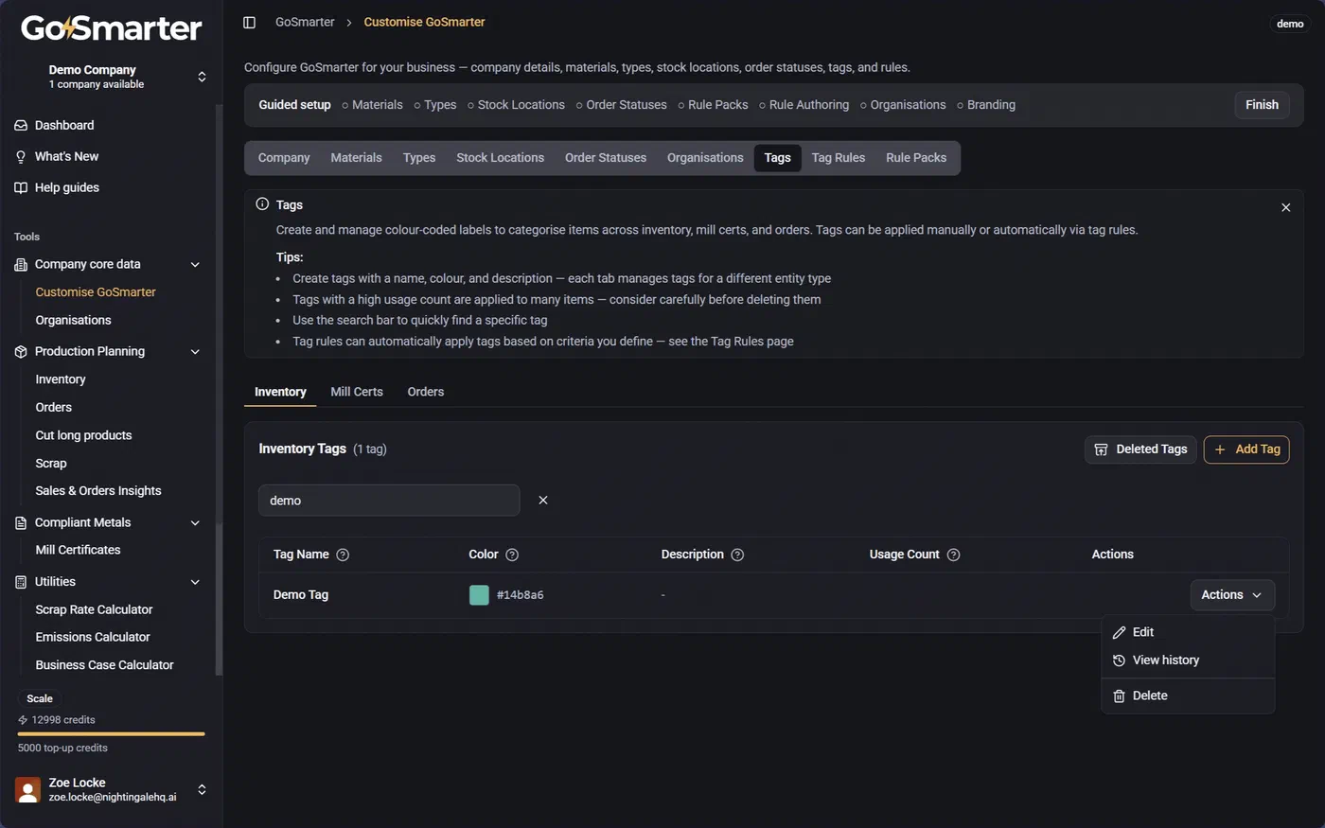Select the Stock Locations guided setup step
The image size is (1325, 828).
(x=516, y=105)
